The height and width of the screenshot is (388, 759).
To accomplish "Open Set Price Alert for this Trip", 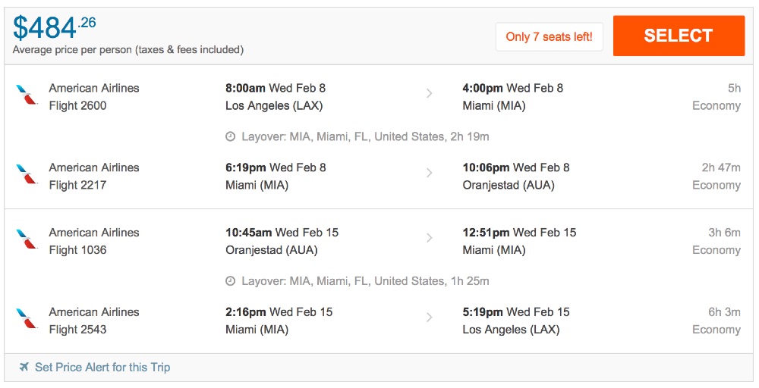I will [x=102, y=368].
